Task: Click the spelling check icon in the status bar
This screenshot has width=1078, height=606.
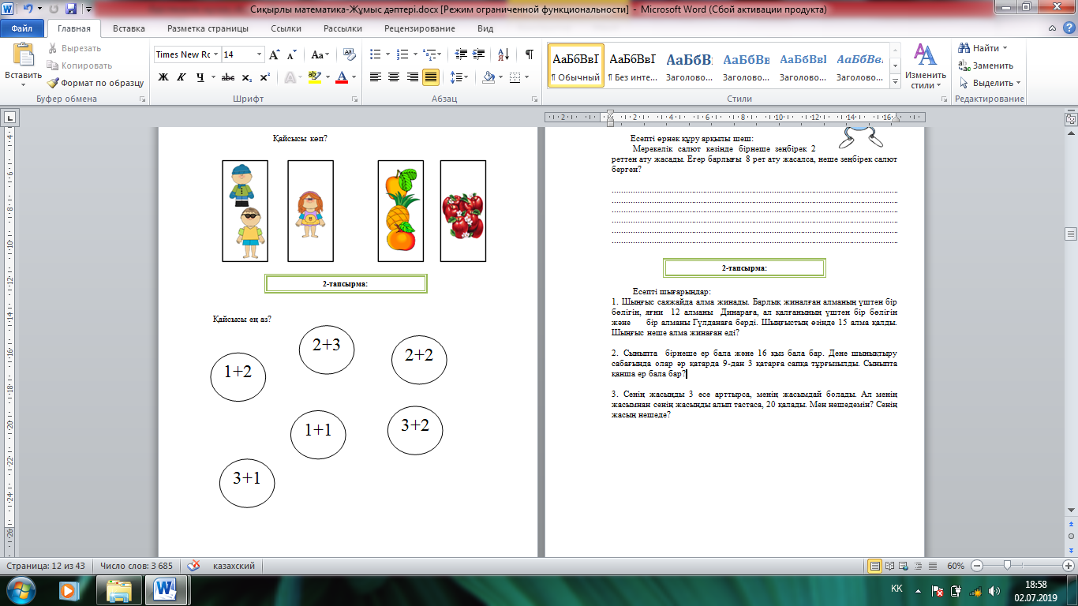Action: (x=193, y=566)
